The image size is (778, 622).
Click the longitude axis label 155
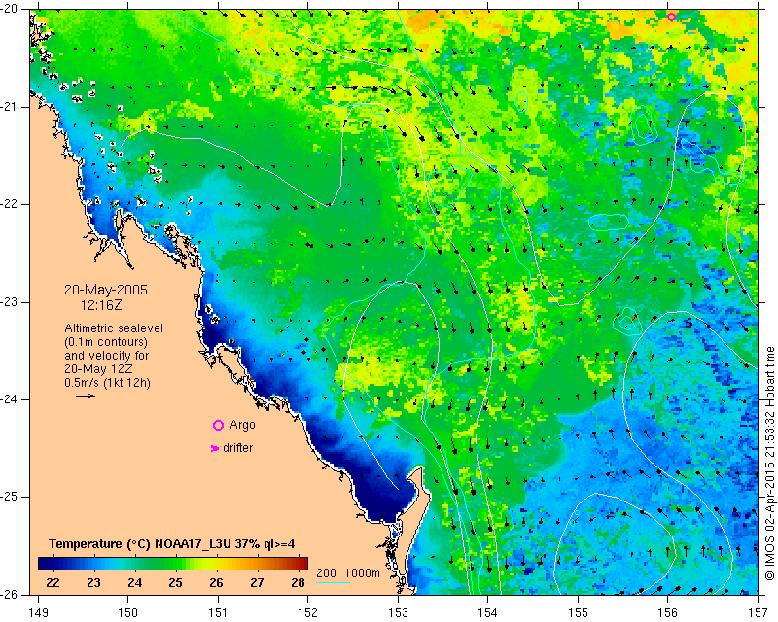coord(578,613)
